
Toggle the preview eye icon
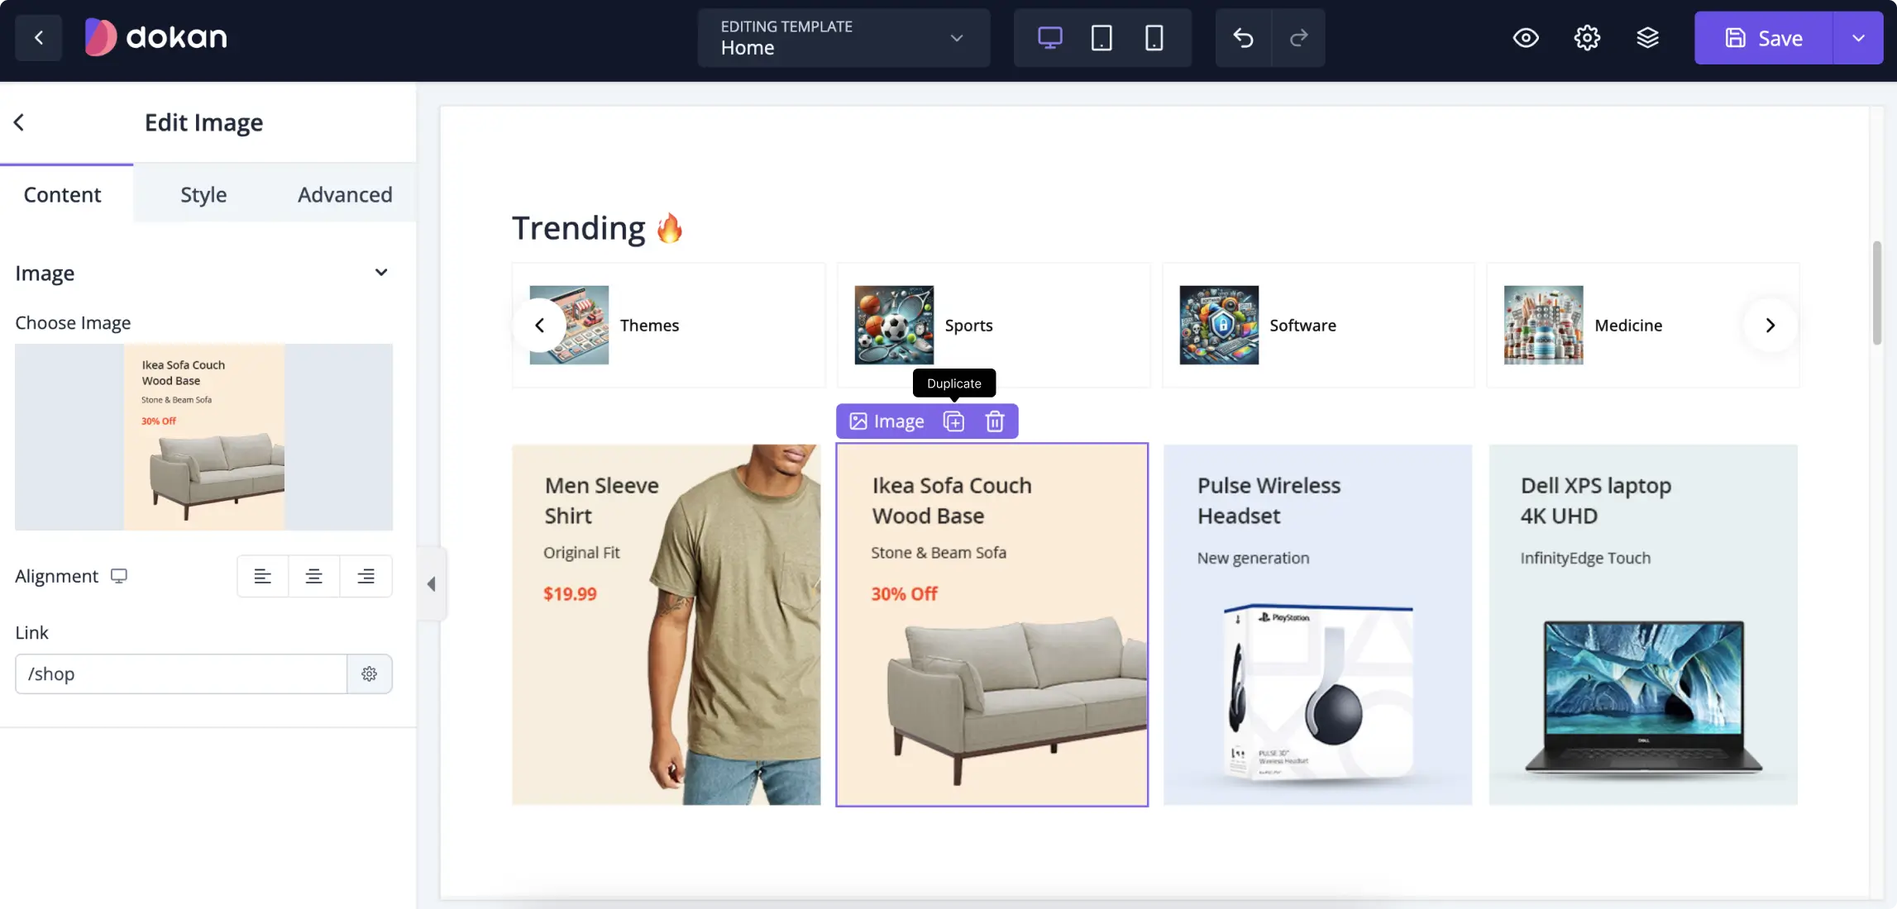tap(1527, 37)
